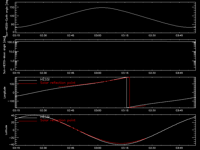200x150 pixels.
Task: Click the -100 tick on Longitude plot
Action: point(11,101)
